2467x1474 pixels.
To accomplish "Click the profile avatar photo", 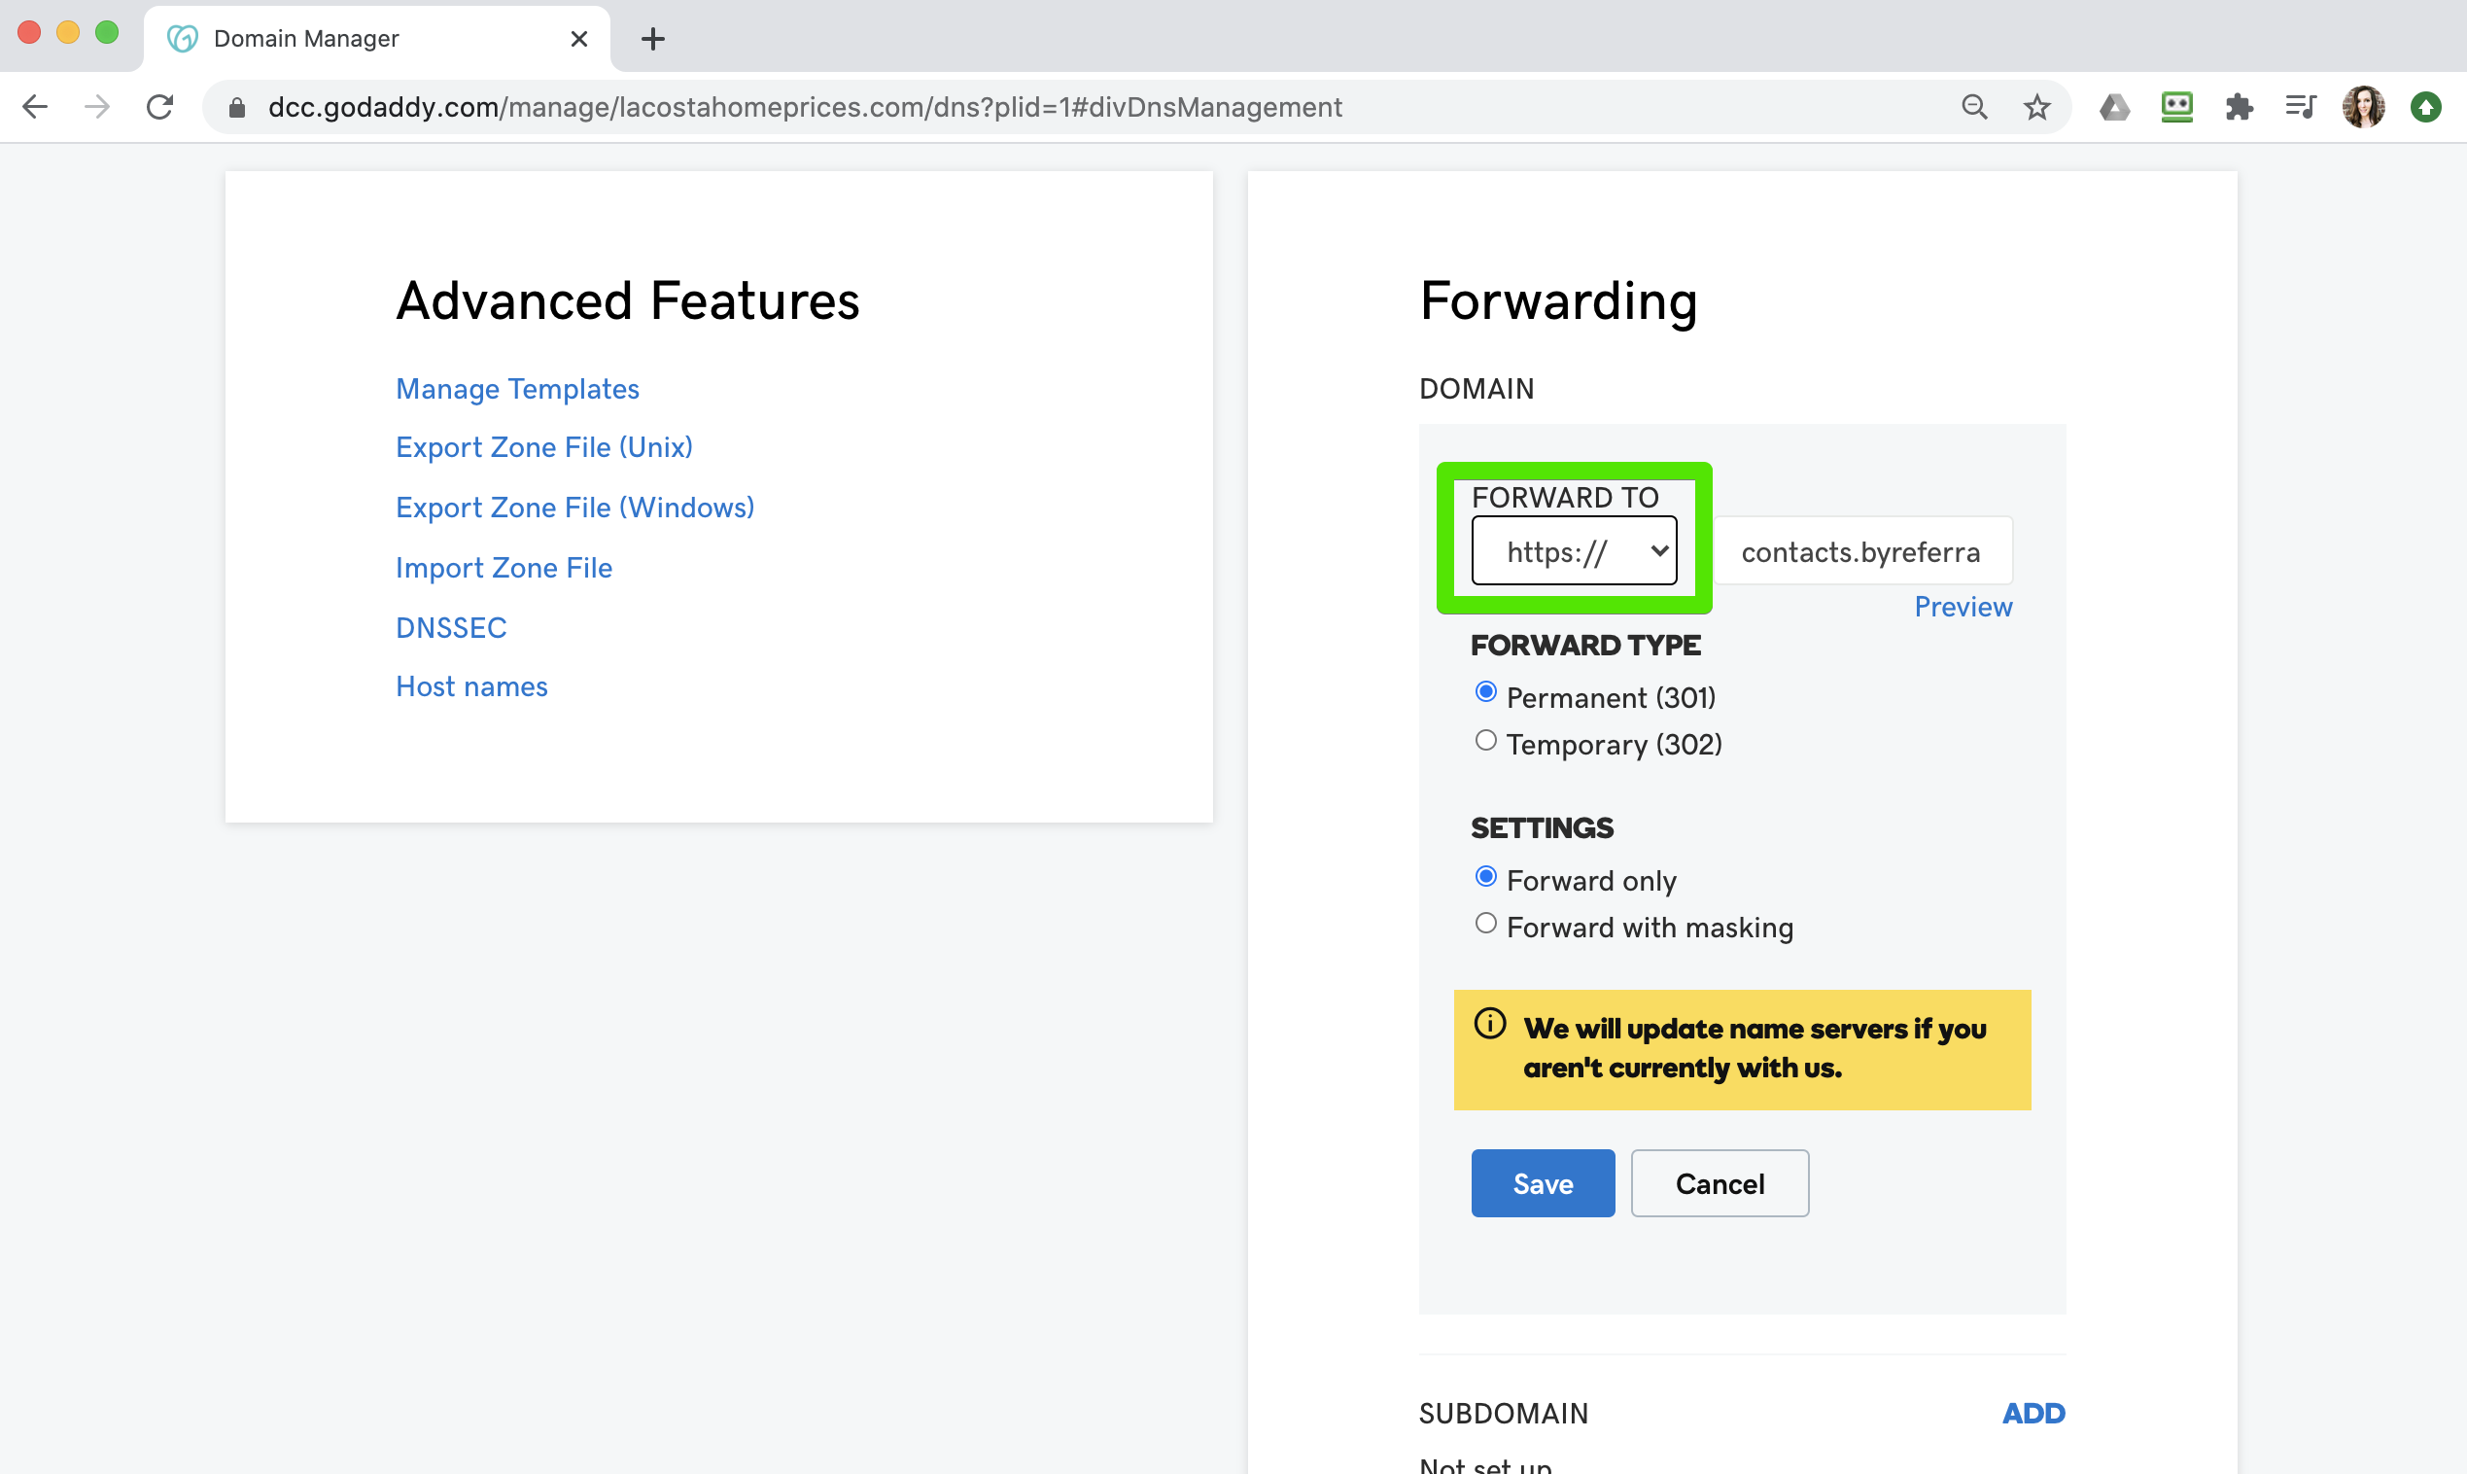I will click(2363, 106).
